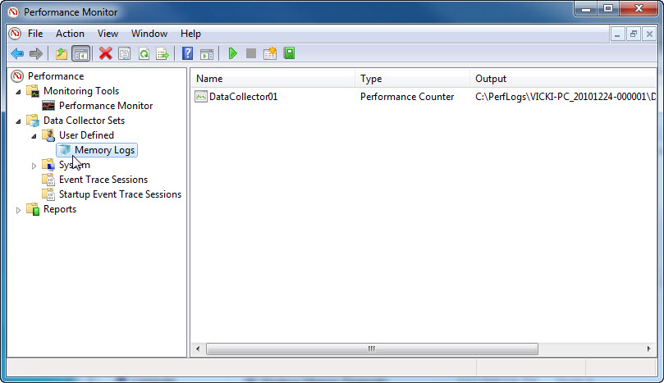The height and width of the screenshot is (383, 664).
Task: Click the Up One Level folder icon
Action: (62, 54)
